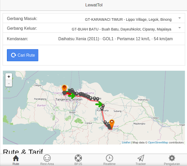This screenshot has width=187, height=166.
Task: Switch to the Realtime clock tab
Action: [x=109, y=160]
